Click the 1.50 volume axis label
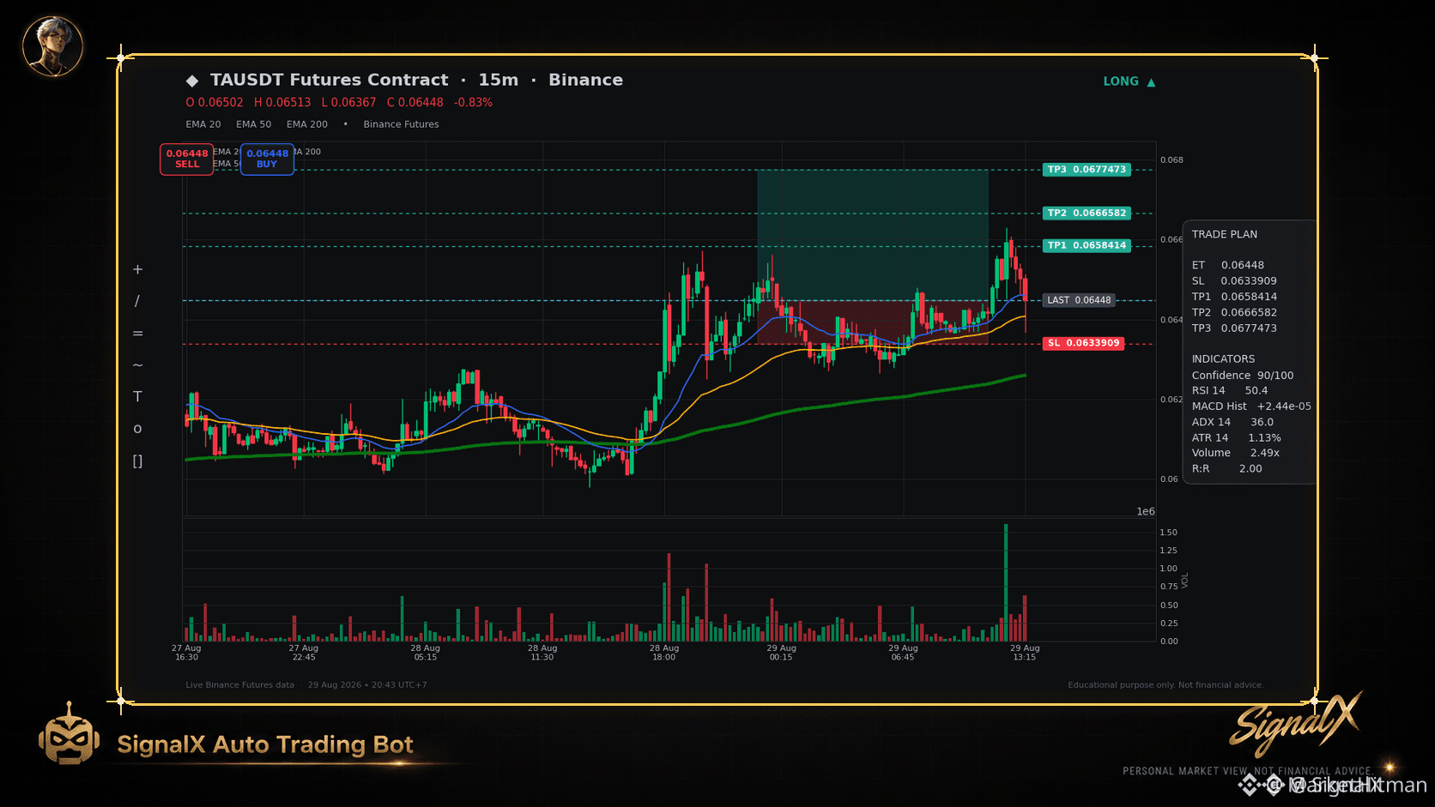1435x807 pixels. tap(1168, 533)
